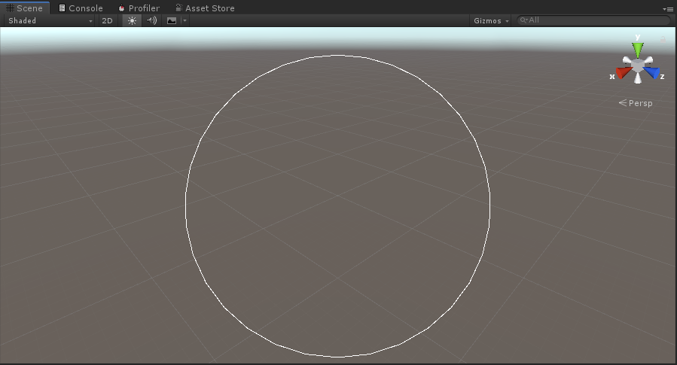Viewport: 677px width, 365px height.
Task: Open the Gizmos dropdown menu
Action: pyautogui.click(x=491, y=20)
